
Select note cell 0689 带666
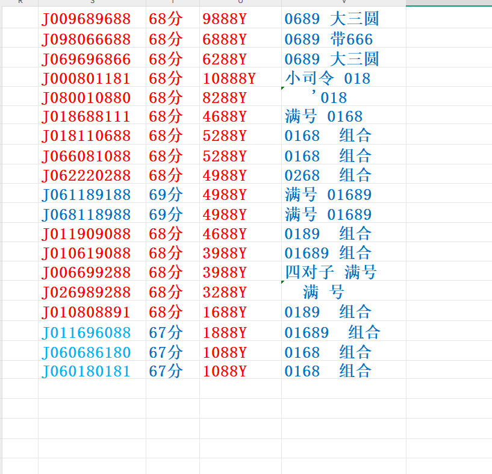[344, 39]
